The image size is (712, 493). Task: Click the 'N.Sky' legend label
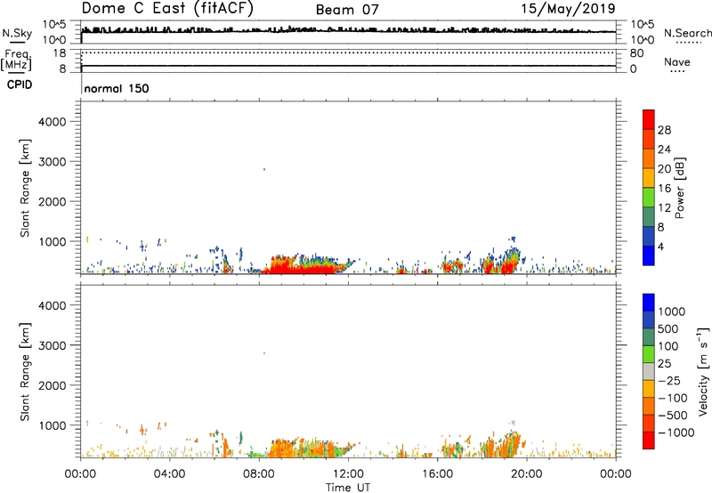[x=17, y=33]
